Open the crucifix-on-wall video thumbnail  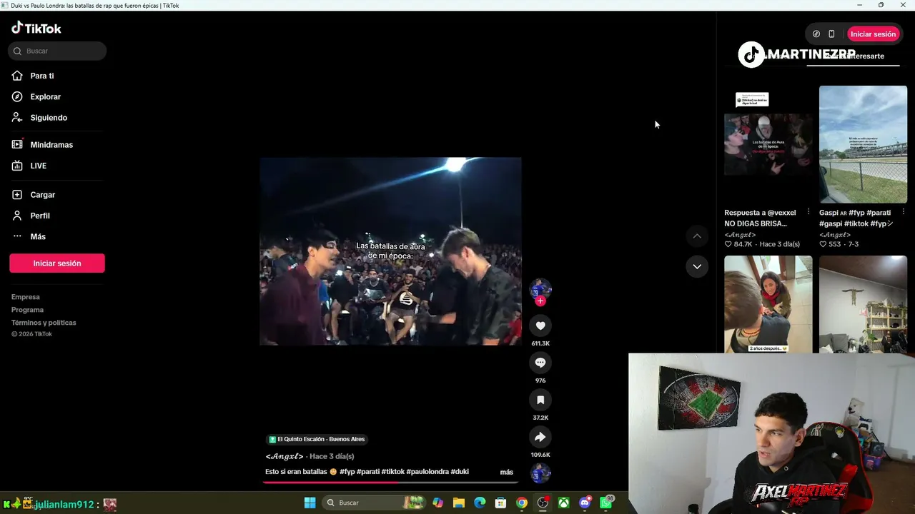[x=863, y=304]
